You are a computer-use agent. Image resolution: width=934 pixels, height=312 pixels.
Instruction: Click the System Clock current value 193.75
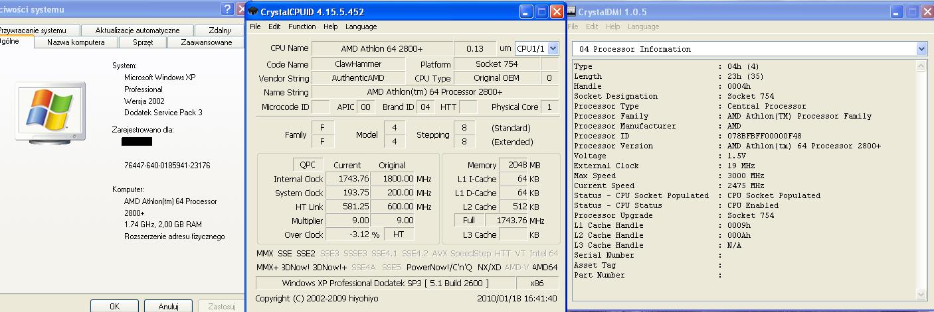tap(347, 193)
